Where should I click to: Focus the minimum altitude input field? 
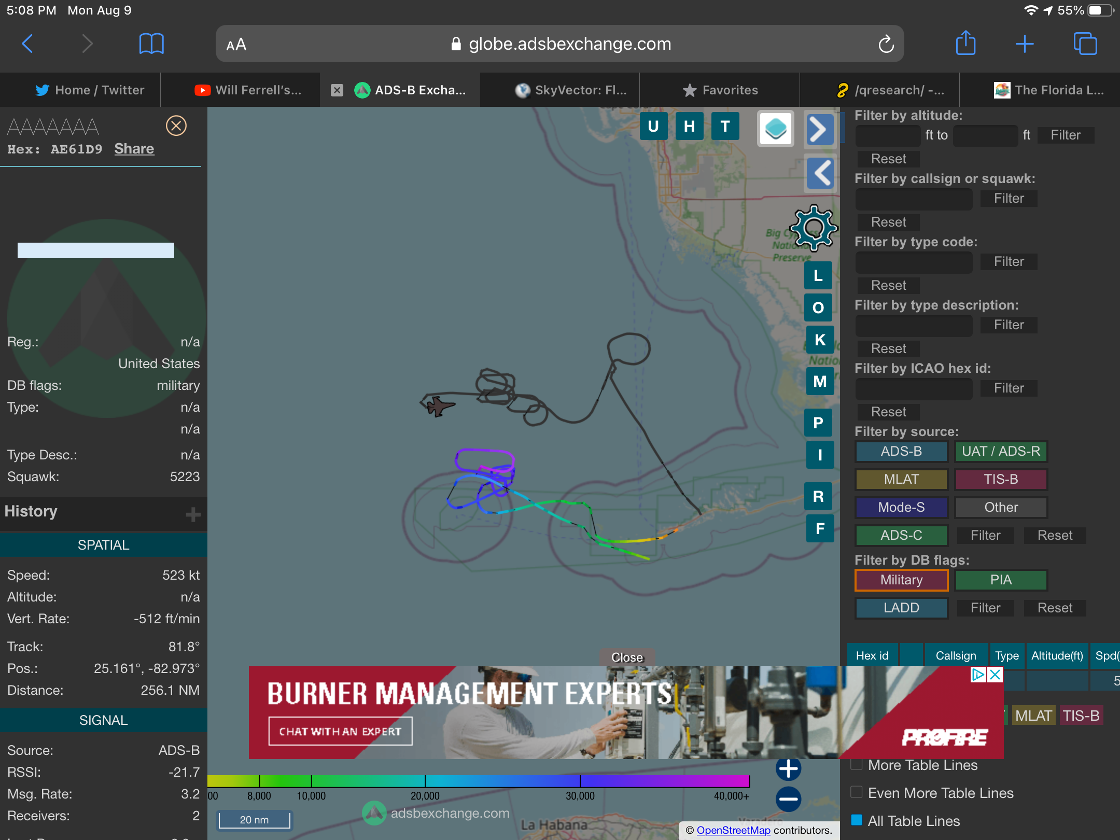[x=888, y=135]
